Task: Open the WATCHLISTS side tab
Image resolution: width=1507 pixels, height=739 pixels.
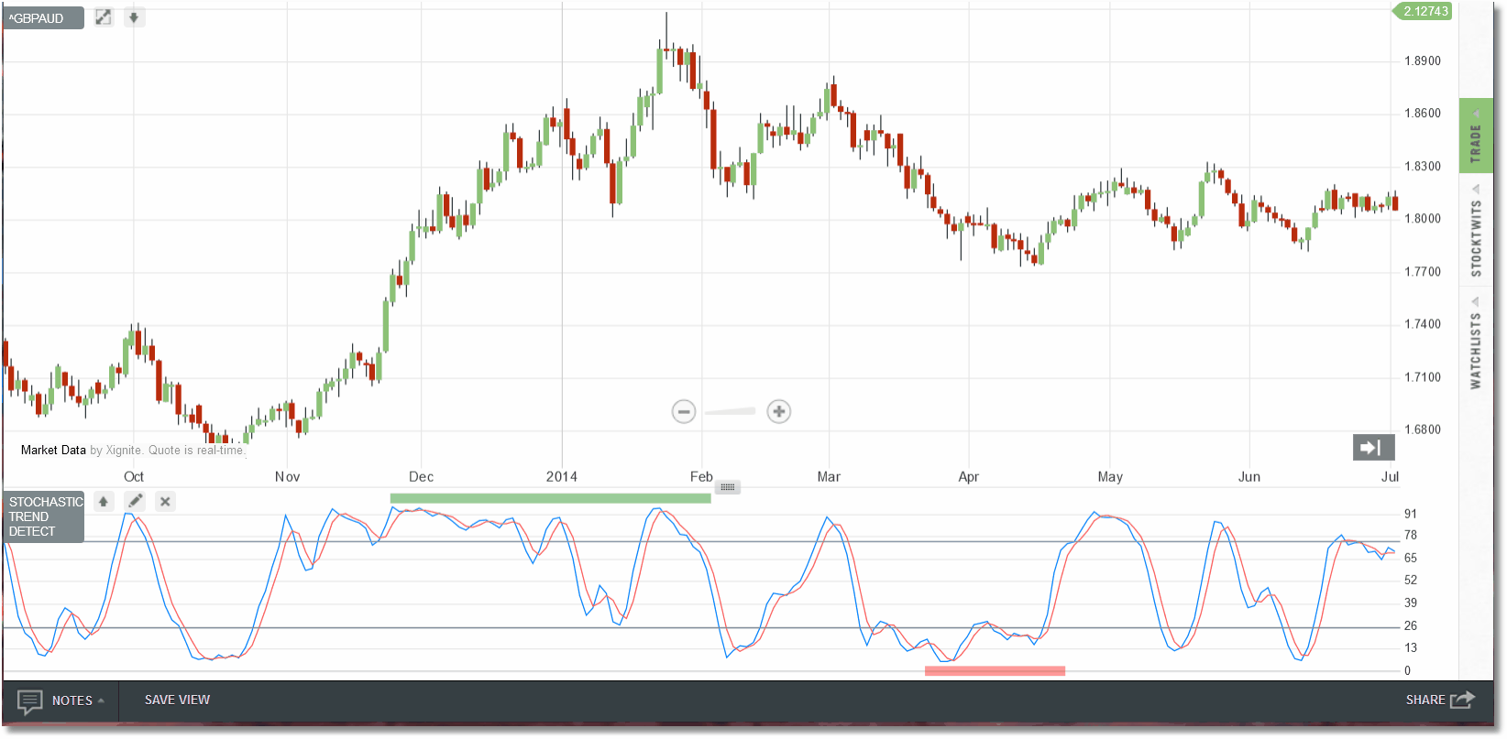Action: 1476,343
